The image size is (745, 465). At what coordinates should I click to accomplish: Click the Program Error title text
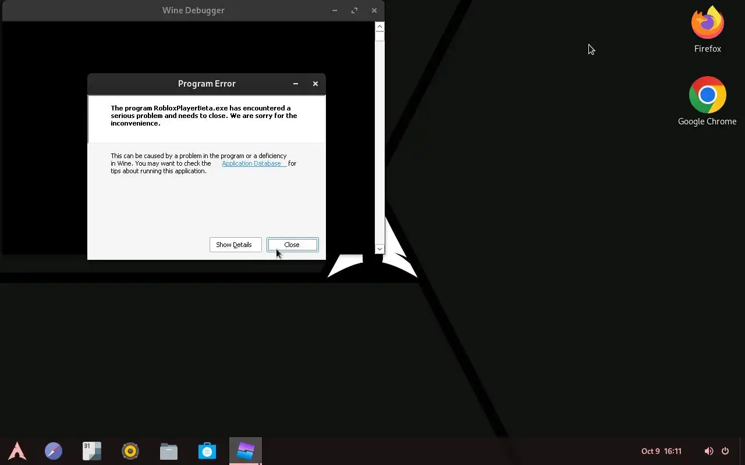click(x=207, y=84)
